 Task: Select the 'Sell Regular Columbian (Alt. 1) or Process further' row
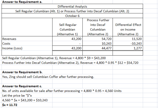tap(72, 11)
